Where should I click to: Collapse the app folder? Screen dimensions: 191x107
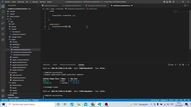12,22
